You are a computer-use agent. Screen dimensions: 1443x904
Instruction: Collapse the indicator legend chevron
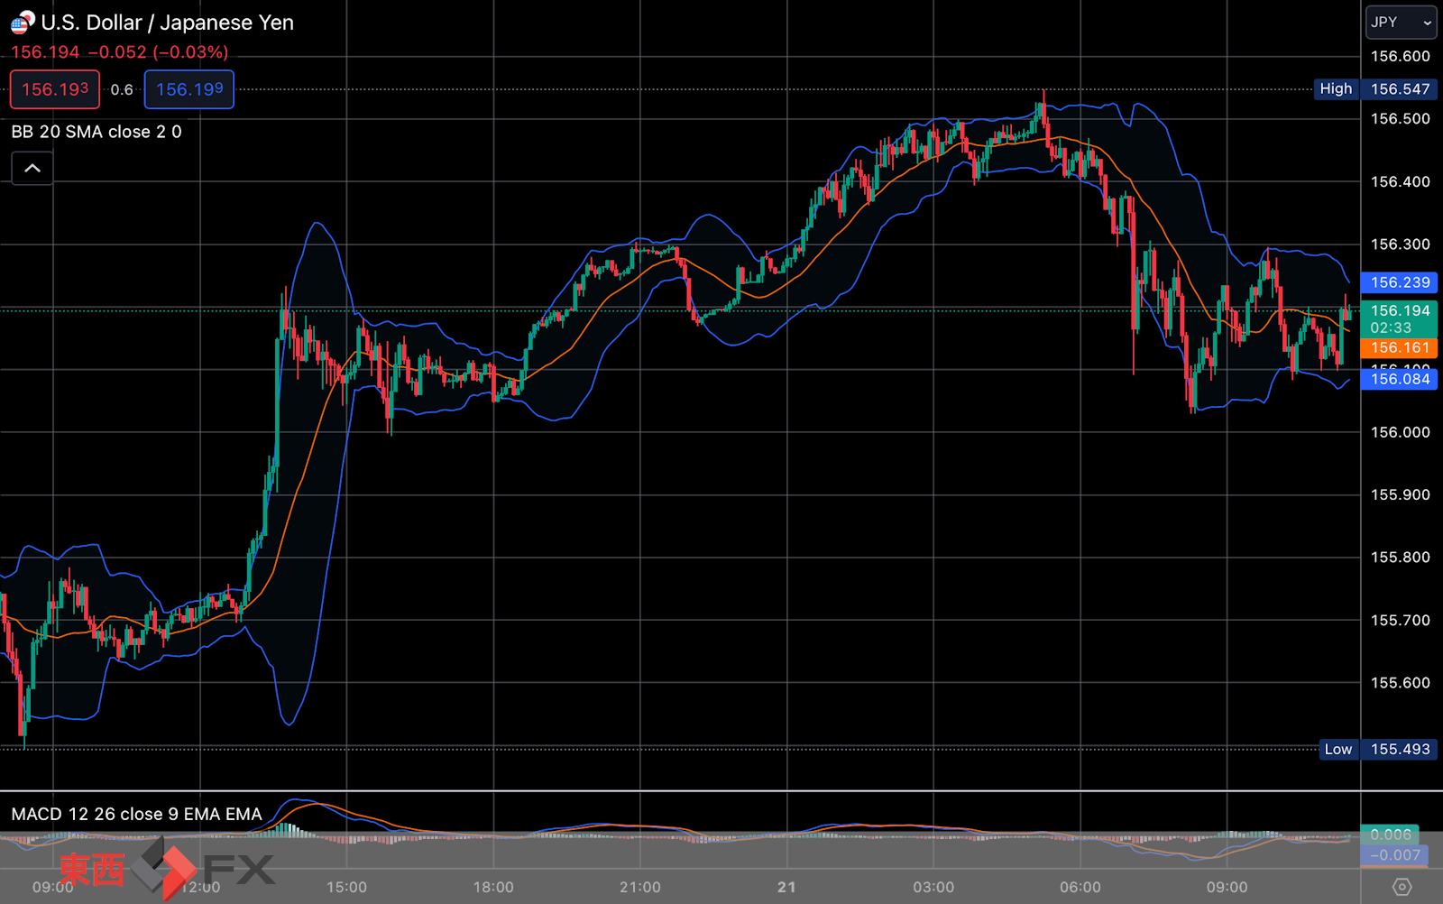click(32, 169)
